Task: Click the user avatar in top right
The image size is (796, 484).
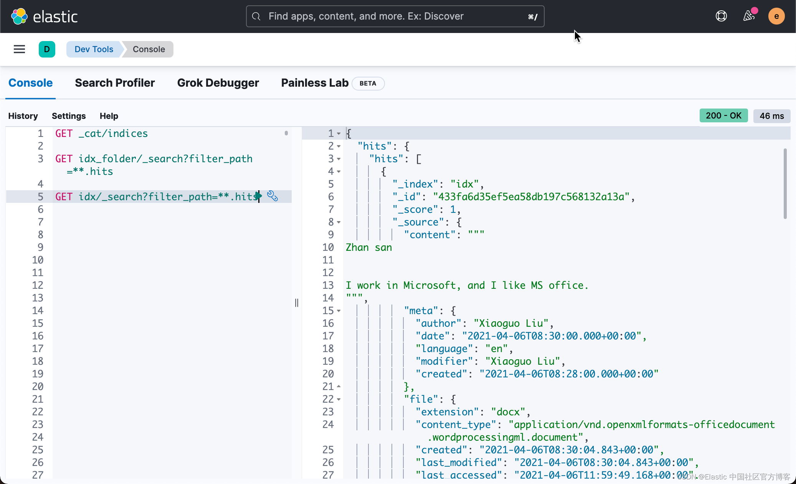Action: pyautogui.click(x=776, y=16)
